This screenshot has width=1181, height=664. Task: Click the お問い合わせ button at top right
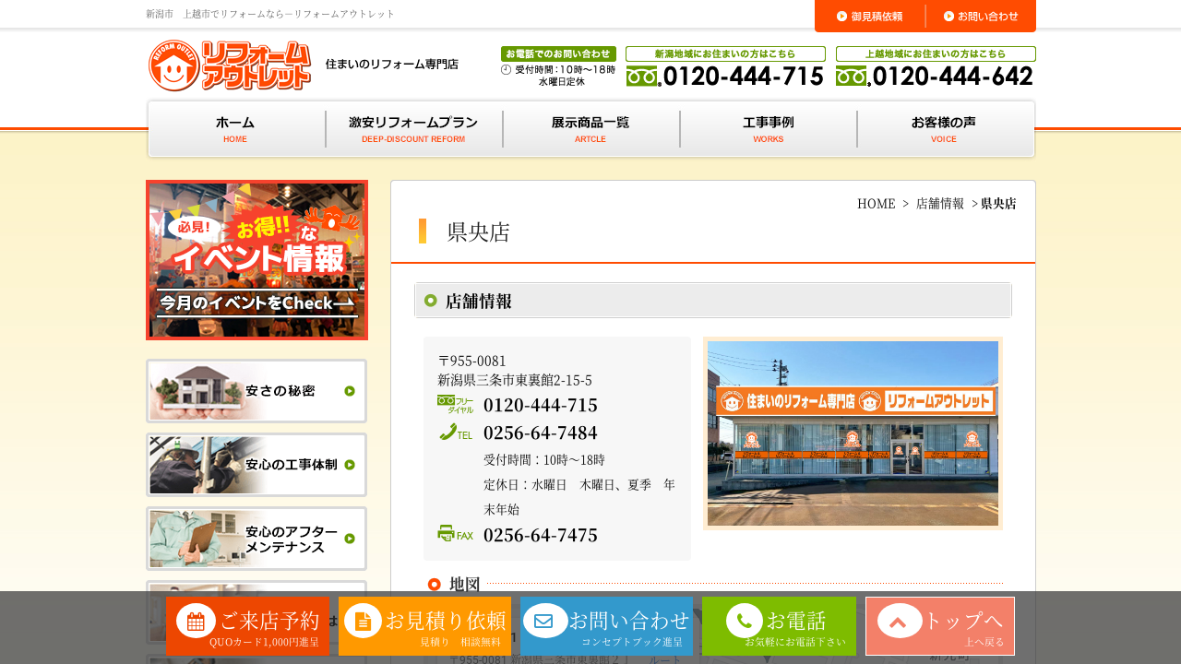tap(980, 16)
